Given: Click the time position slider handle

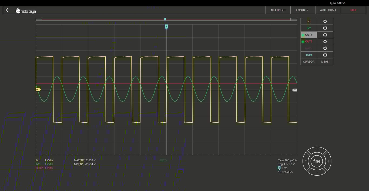Looking at the screenshot, I should tap(165, 19).
